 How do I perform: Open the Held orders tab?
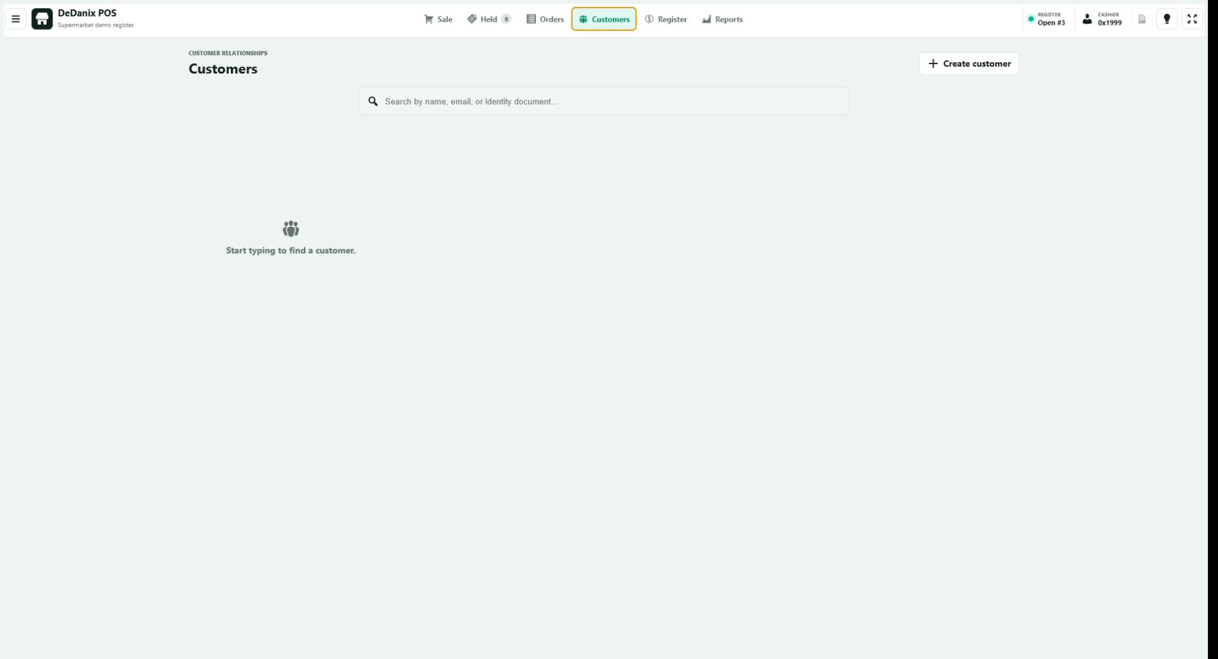[489, 19]
